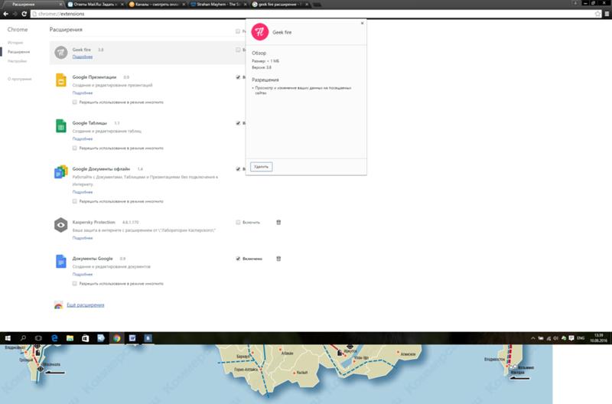Switch to the Strahan Mayhem browser tab
This screenshot has width=612, height=404.
[219, 5]
